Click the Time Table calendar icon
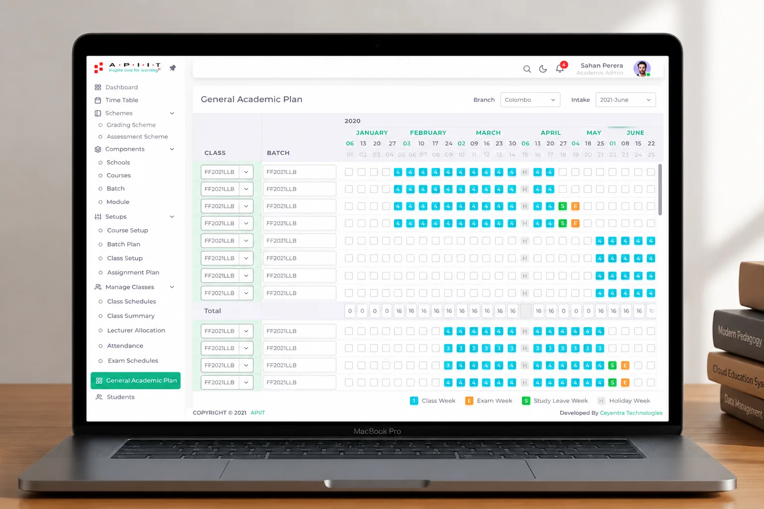The width and height of the screenshot is (764, 509). point(98,100)
